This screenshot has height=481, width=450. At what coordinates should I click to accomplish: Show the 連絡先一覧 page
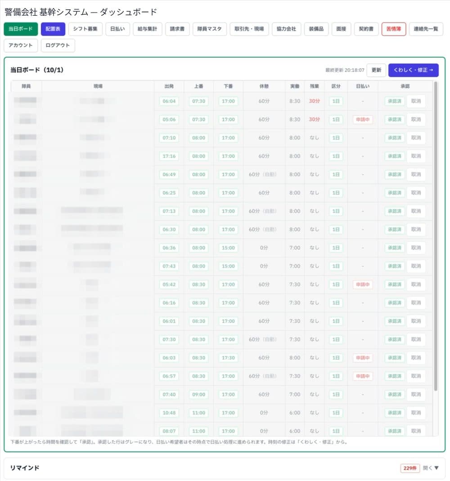(426, 29)
